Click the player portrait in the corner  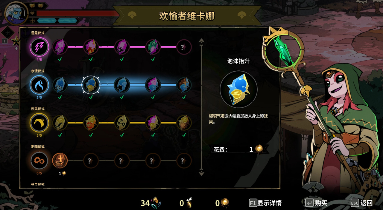[16, 14]
